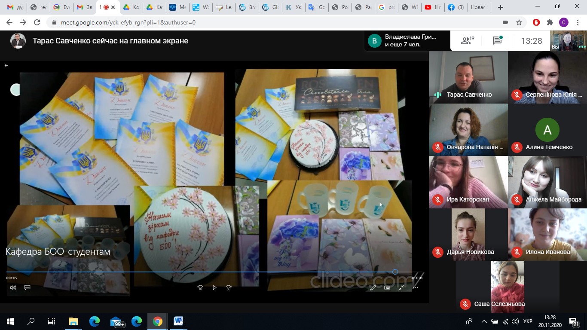Viewport: 587px width, 330px height.
Task: Close the active Meet tab
Action: 113,7
